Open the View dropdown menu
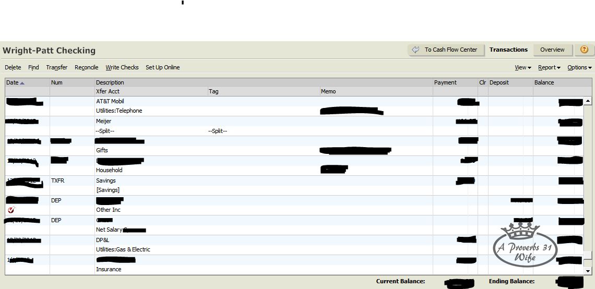Screen dimensions: 595x289 [x=522, y=67]
